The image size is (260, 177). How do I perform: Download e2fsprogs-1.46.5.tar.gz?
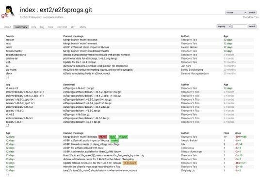[x=76, y=114]
